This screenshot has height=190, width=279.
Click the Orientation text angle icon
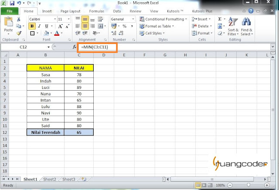tap(95, 33)
